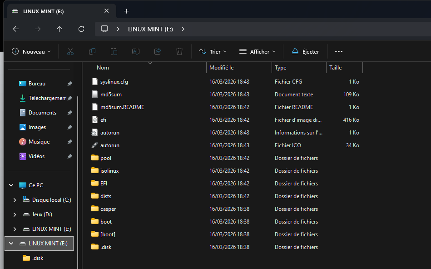
Task: Collapse the Ce PC tree node
Action: (11, 185)
